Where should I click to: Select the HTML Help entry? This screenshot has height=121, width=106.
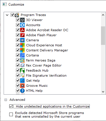click(x=34, y=91)
